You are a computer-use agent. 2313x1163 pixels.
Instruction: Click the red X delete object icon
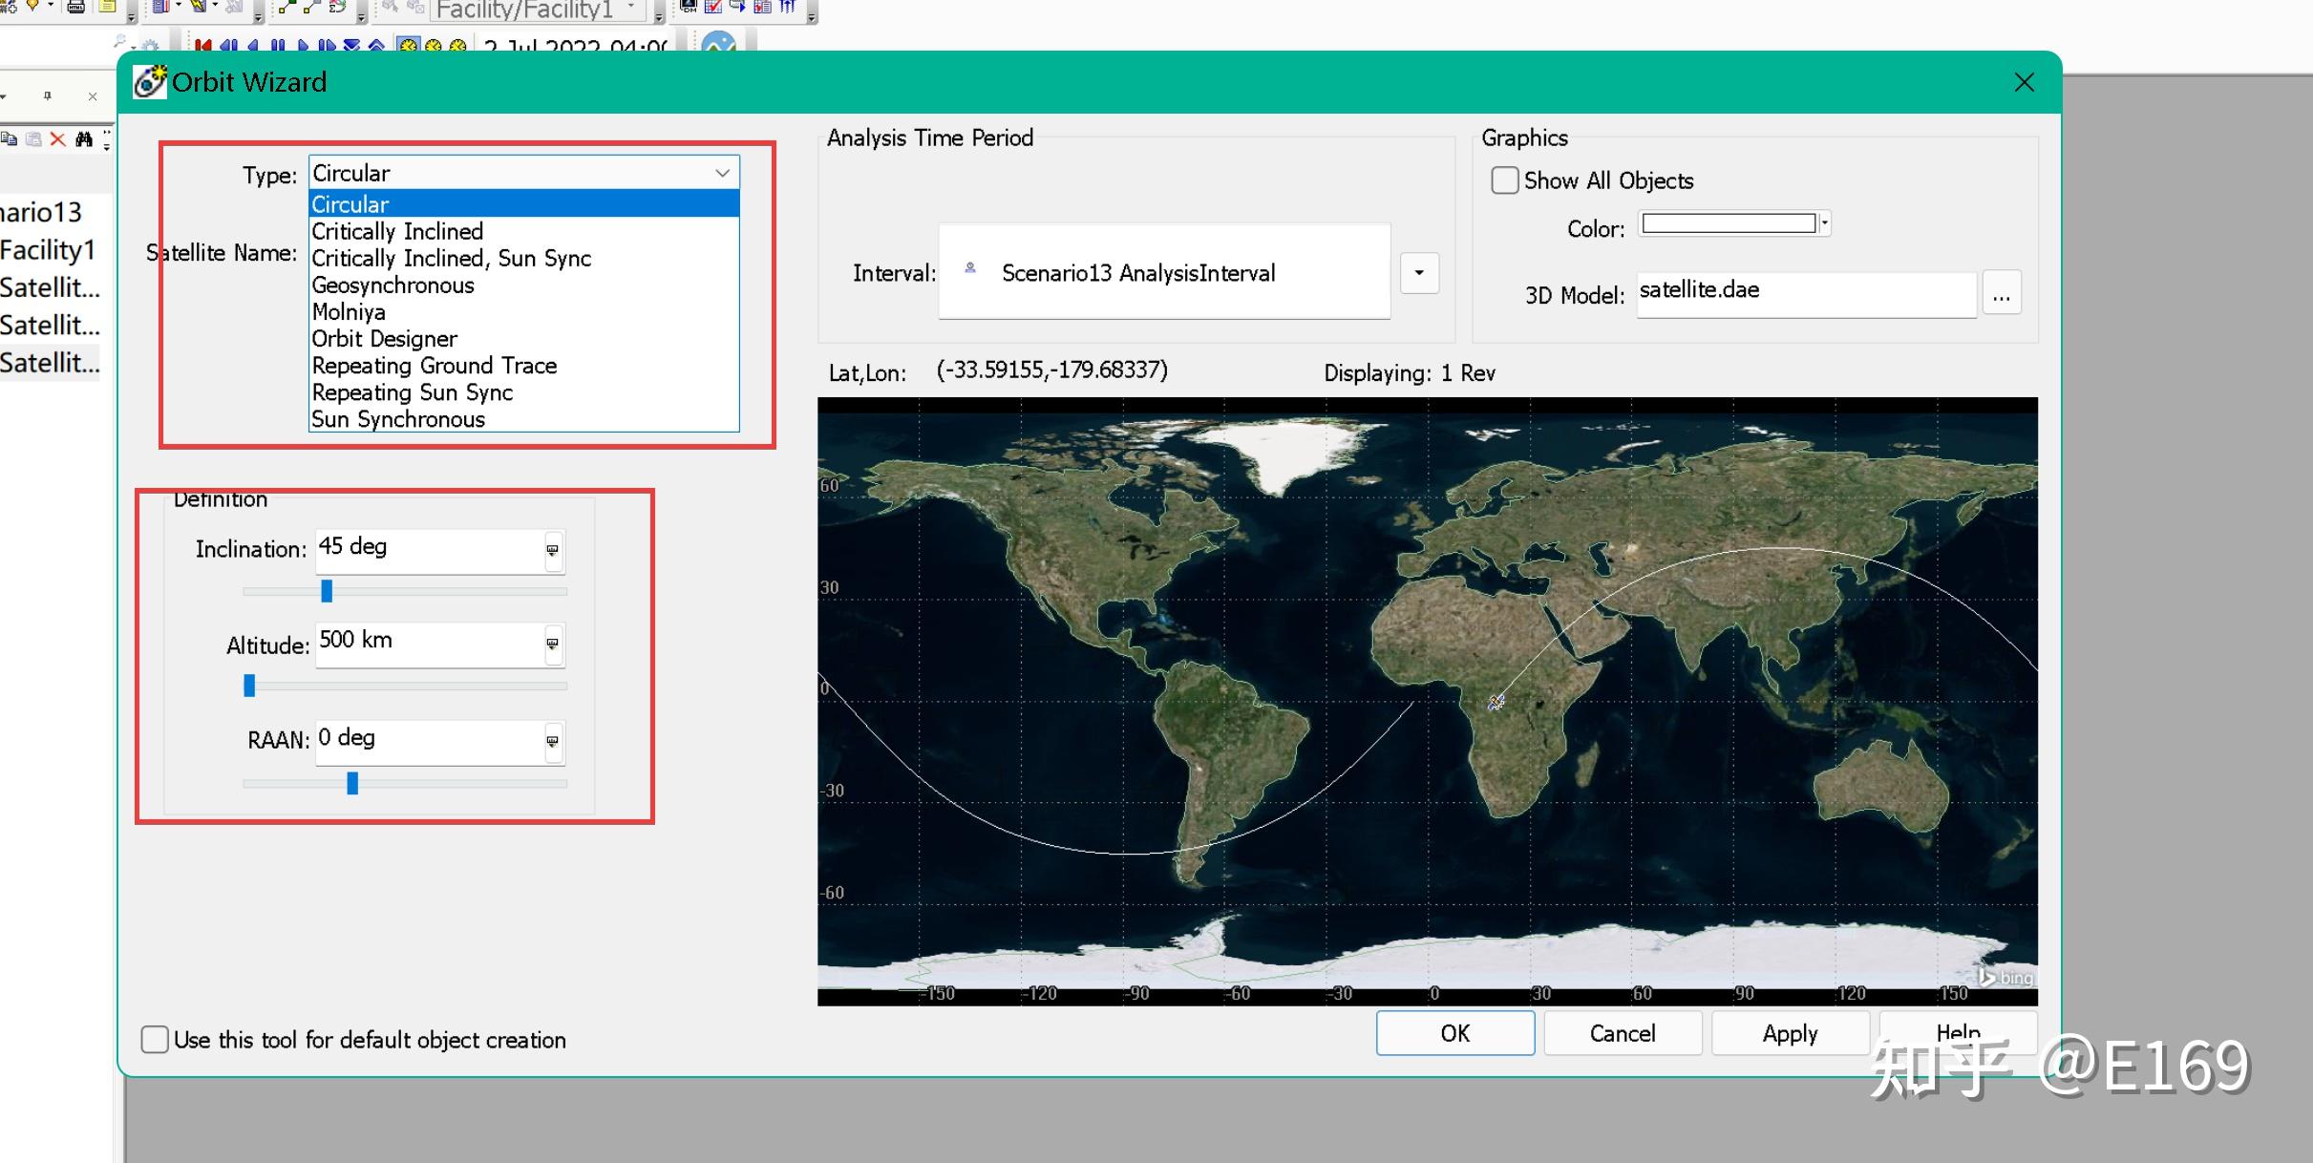[57, 139]
